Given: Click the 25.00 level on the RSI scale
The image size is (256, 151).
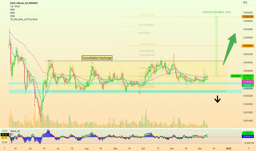Looking at the screenshot, I should 4,142.
